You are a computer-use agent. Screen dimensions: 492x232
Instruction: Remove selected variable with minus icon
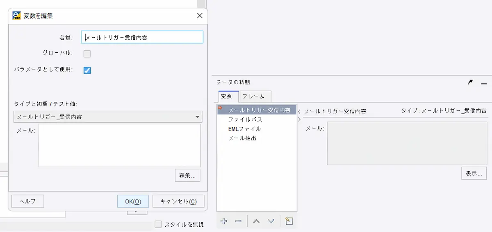[x=238, y=221]
